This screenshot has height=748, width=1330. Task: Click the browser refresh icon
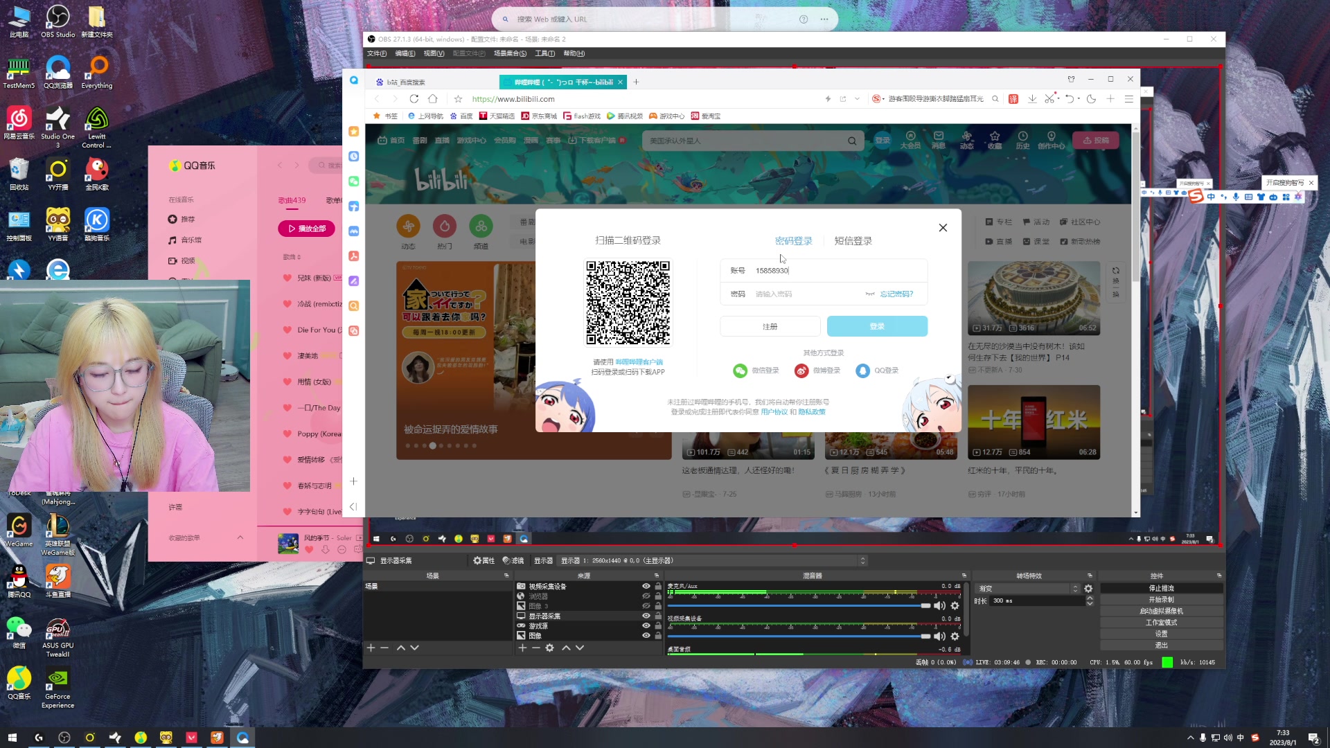tap(414, 99)
